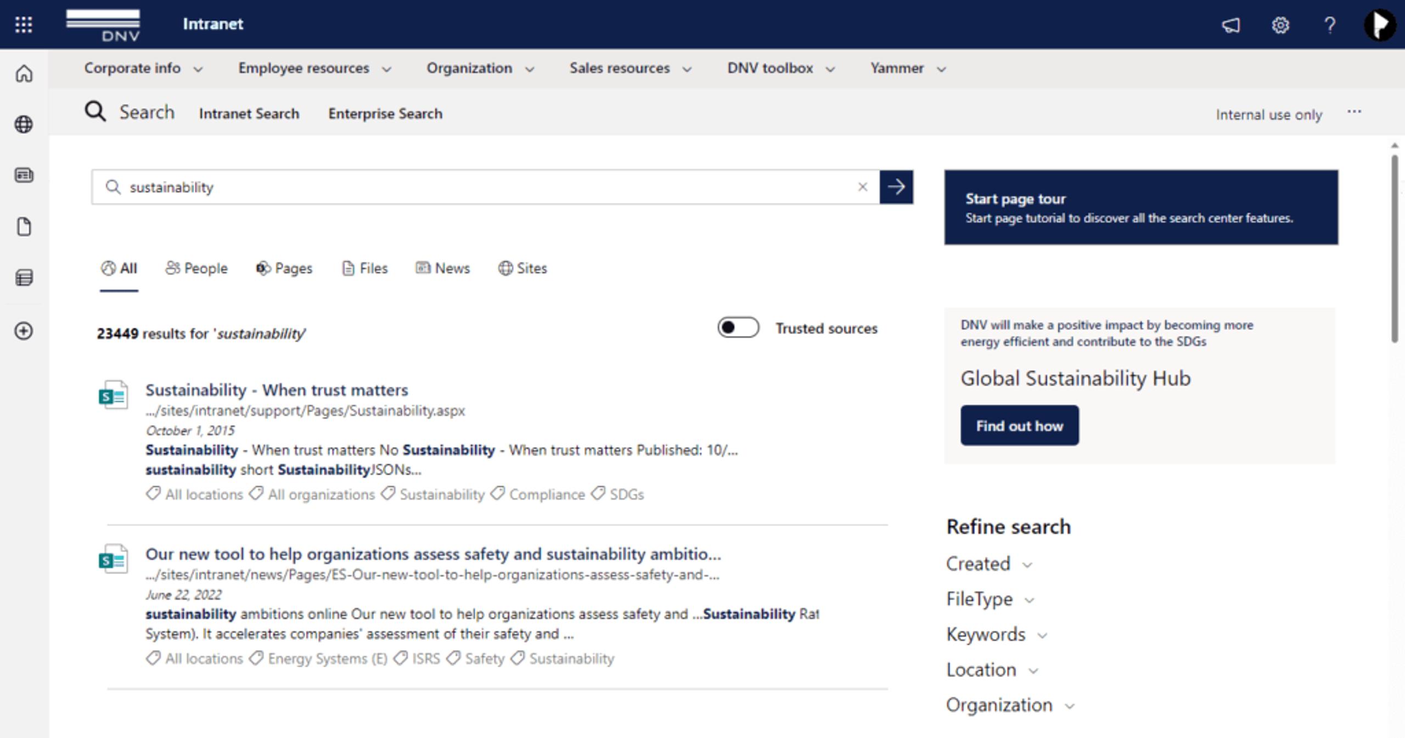Click the lists icon in sidebar
Viewport: 1405px width, 738px height.
pos(24,278)
